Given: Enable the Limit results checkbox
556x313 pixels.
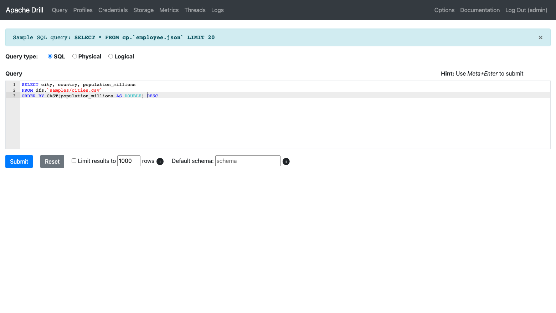Looking at the screenshot, I should 74,161.
